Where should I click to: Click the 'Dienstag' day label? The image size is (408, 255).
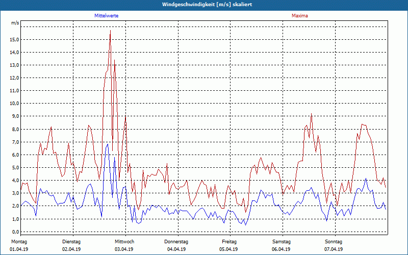(71, 242)
